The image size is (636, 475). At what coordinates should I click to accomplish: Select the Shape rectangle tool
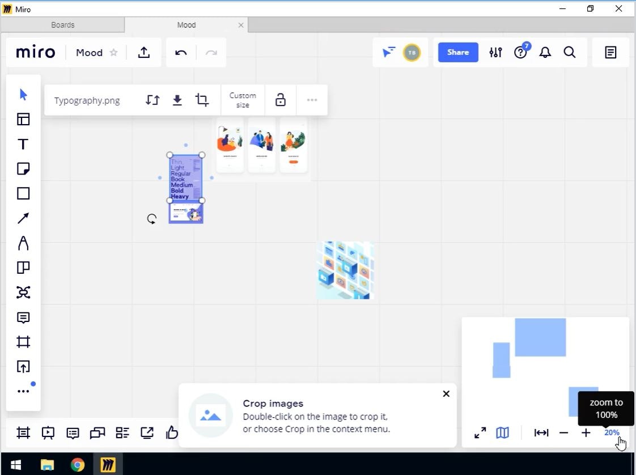click(23, 193)
